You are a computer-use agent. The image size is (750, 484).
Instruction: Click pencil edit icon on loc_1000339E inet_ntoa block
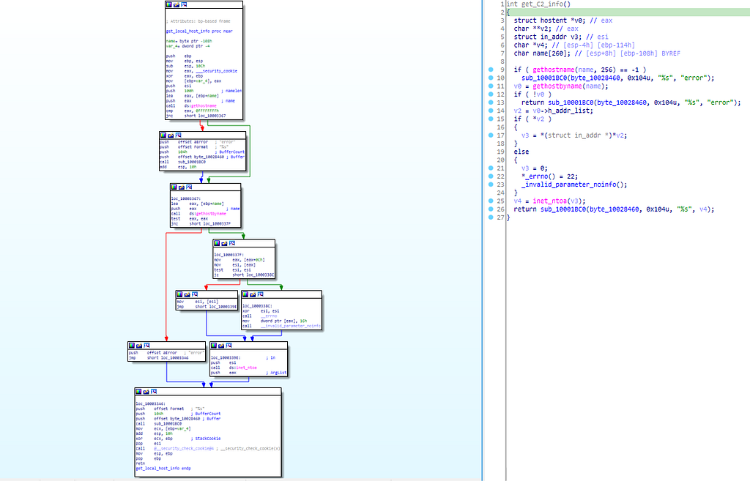pyautogui.click(x=221, y=346)
